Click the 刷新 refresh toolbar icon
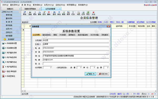Image resolution: width=158 pixels, height=99 pixels. (63, 13)
